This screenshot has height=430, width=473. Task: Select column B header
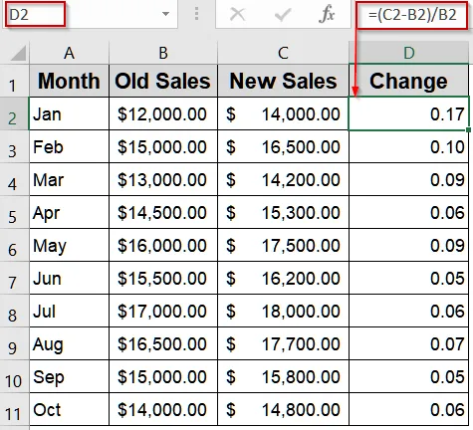pyautogui.click(x=163, y=53)
